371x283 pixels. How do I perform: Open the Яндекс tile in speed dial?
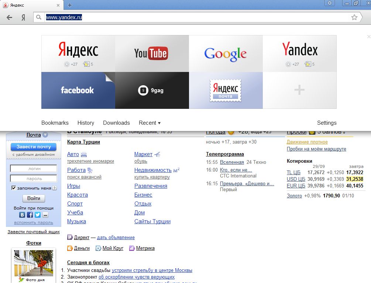(78, 54)
